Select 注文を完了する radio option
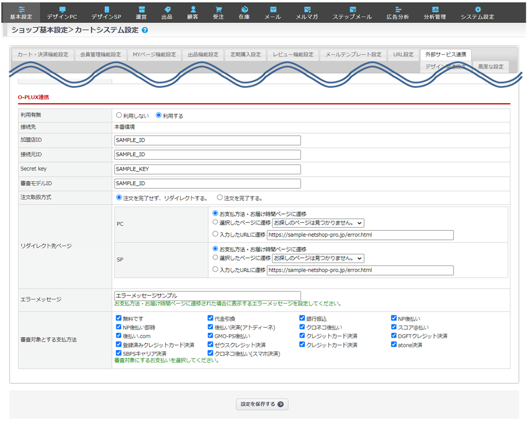Viewport: 527px width, 423px height. click(220, 198)
